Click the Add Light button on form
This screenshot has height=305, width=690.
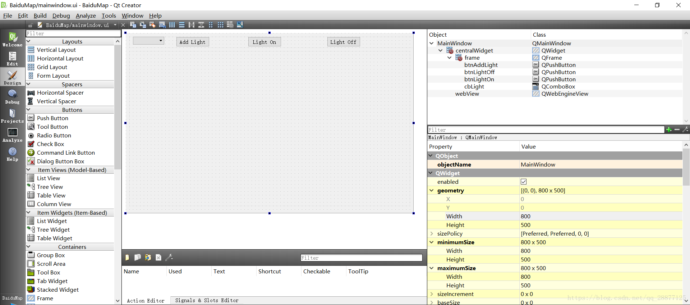click(193, 42)
